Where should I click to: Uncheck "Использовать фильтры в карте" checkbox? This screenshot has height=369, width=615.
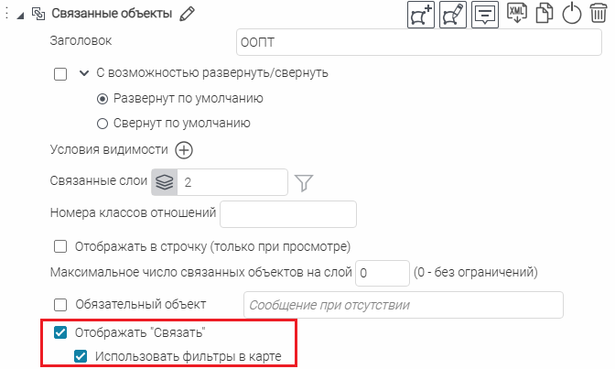click(81, 355)
